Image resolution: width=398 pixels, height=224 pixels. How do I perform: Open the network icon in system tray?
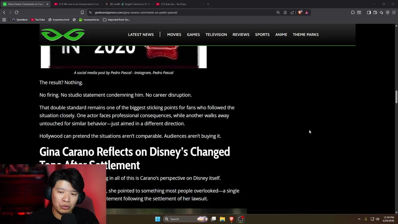[x=372, y=219]
